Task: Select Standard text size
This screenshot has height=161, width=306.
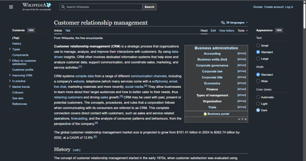Action: pos(258,52)
